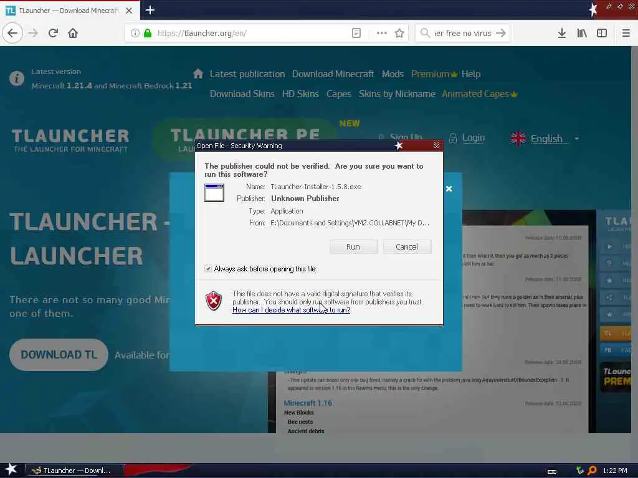Open Latest publication menu item

247,74
